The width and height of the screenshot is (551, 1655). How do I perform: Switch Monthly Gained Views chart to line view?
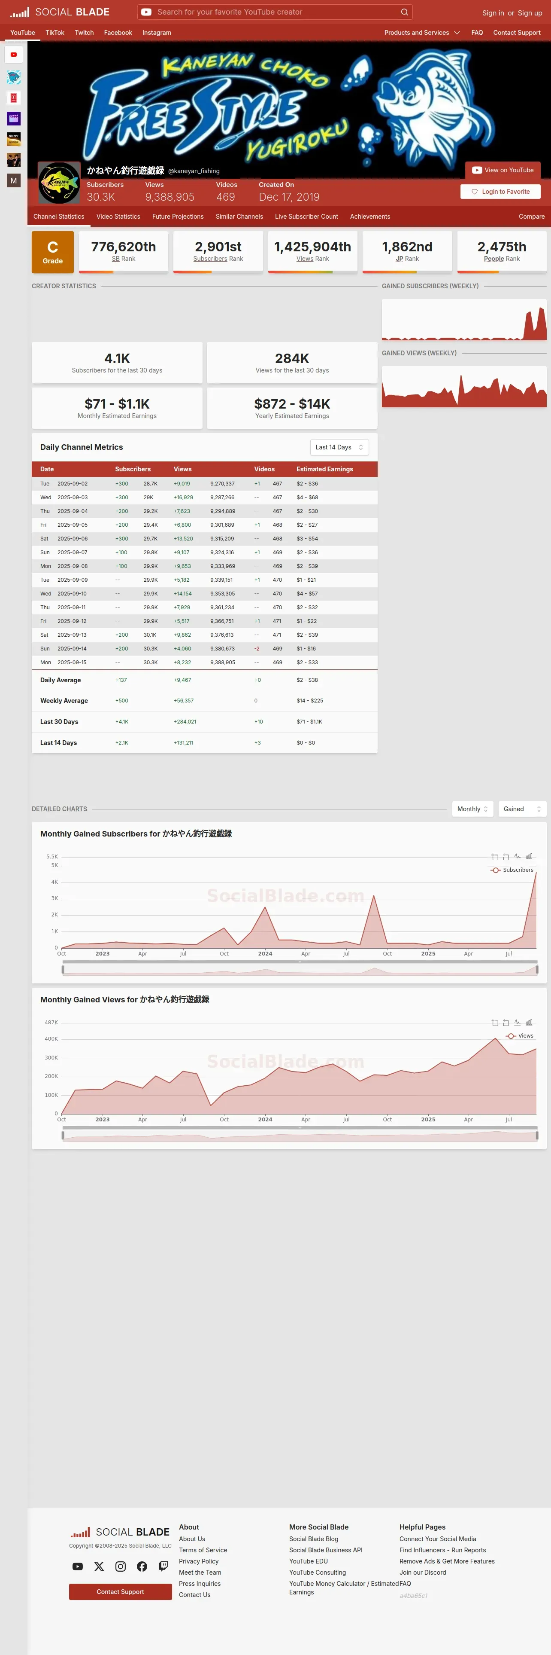518,1022
